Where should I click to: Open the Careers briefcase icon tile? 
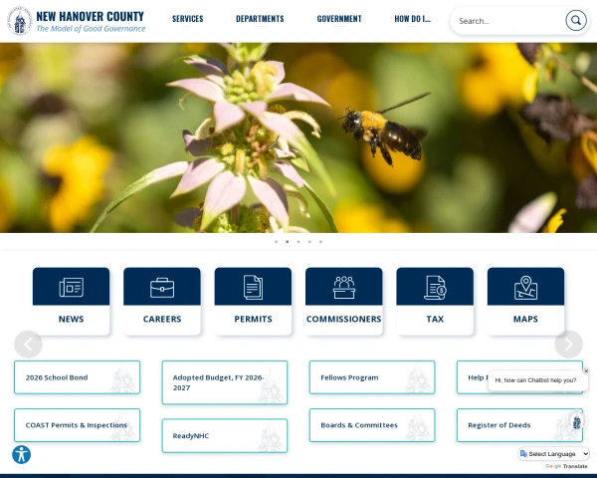point(162,287)
